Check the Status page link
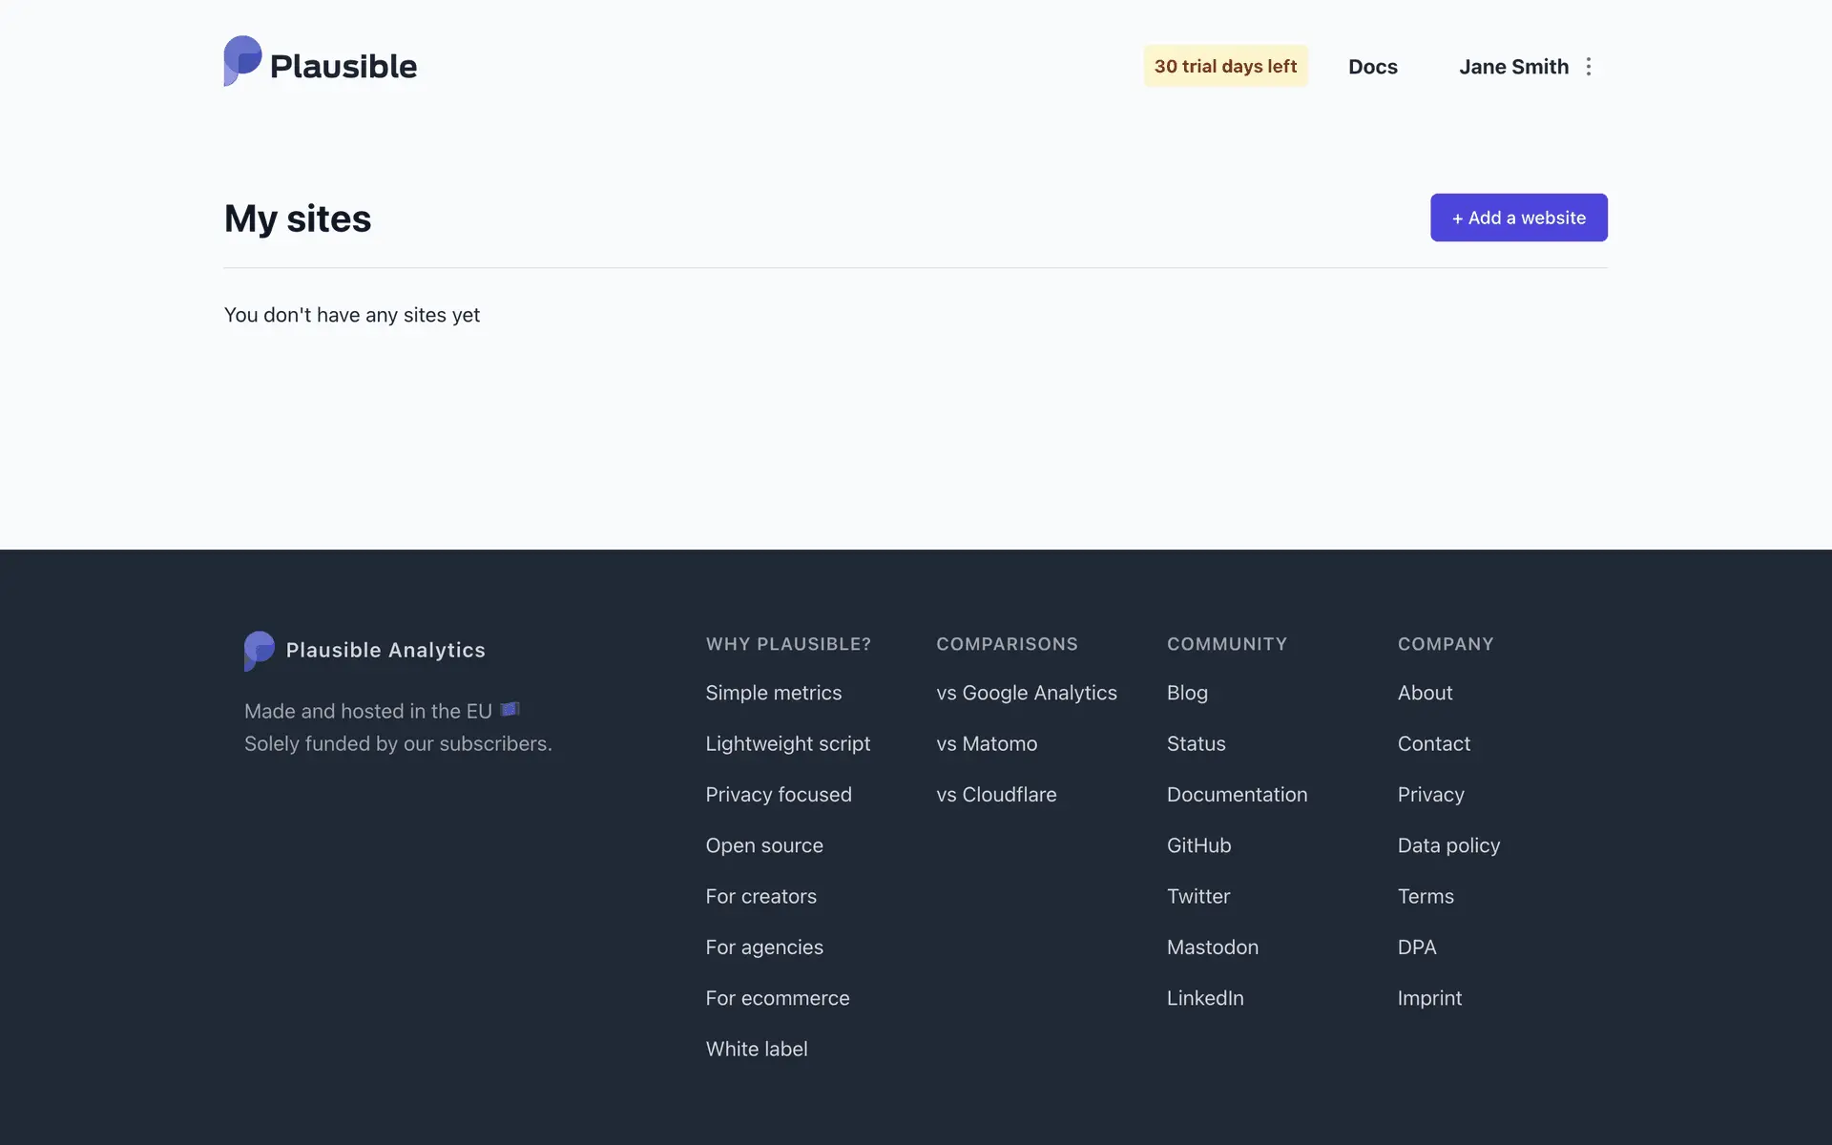Viewport: 1832px width, 1145px height. [x=1196, y=743]
